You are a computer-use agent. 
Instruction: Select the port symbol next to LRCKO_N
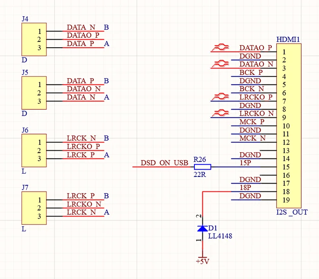coord(220,113)
